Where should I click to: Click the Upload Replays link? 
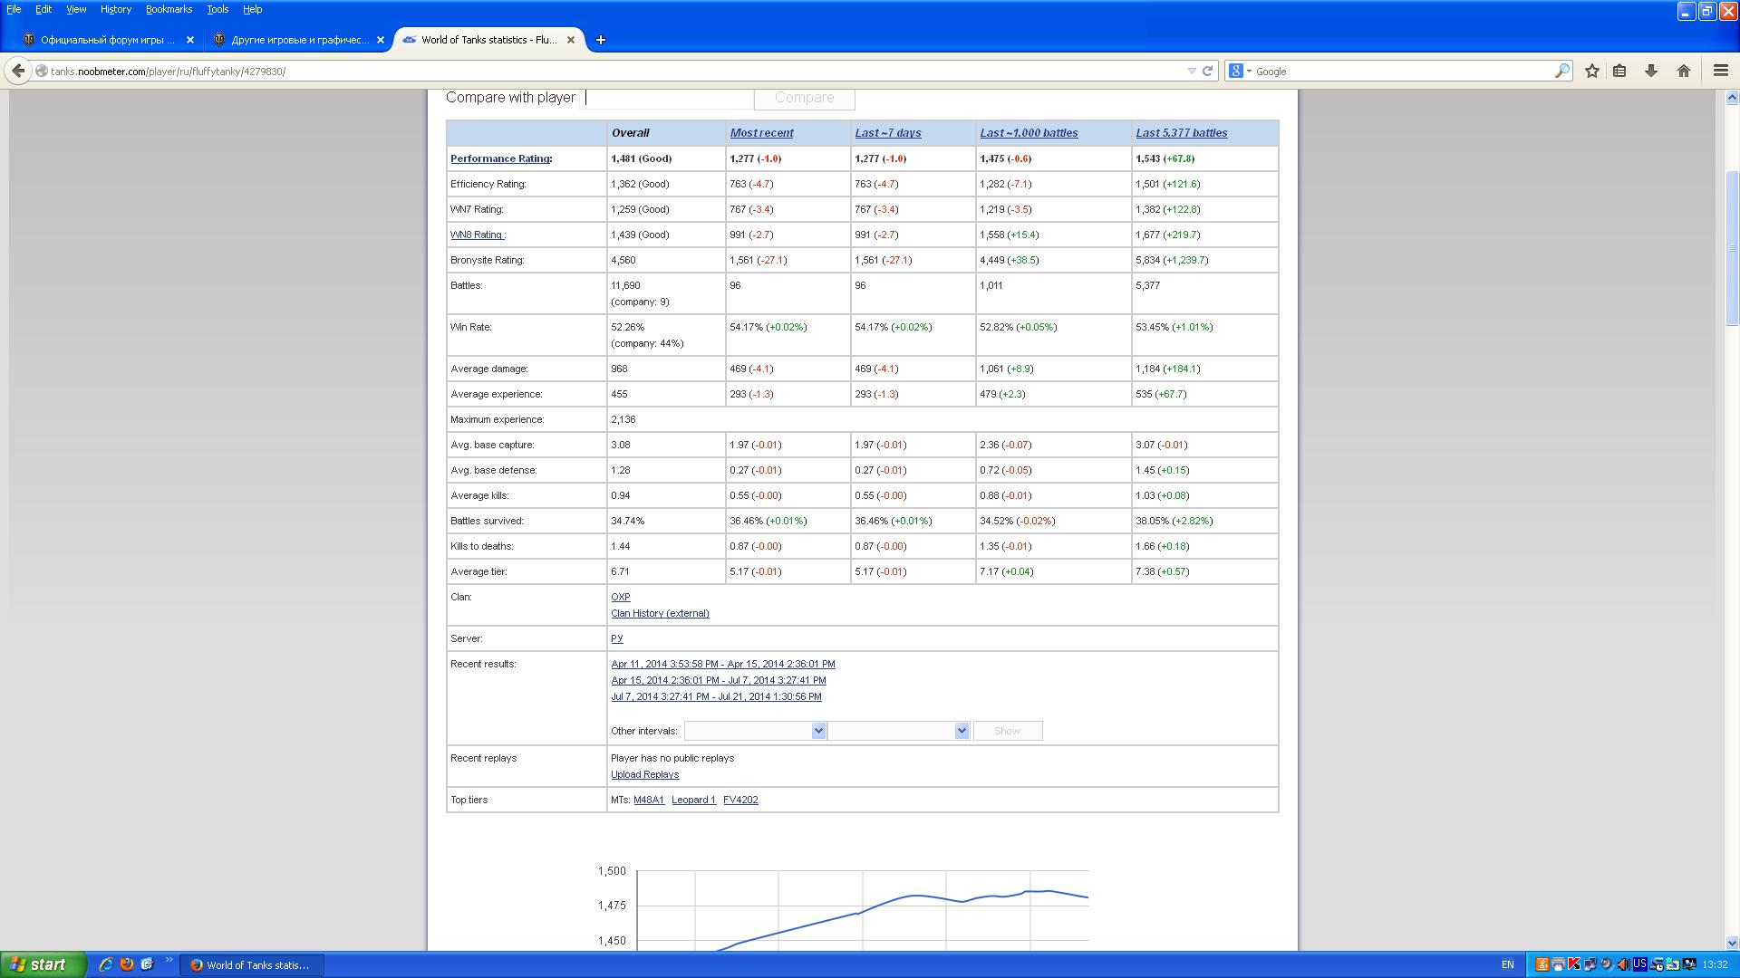(x=644, y=774)
